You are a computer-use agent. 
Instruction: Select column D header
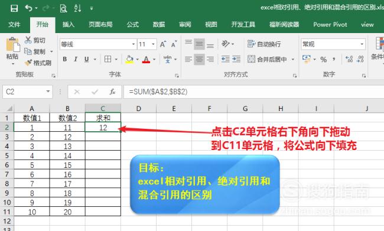tap(139, 108)
